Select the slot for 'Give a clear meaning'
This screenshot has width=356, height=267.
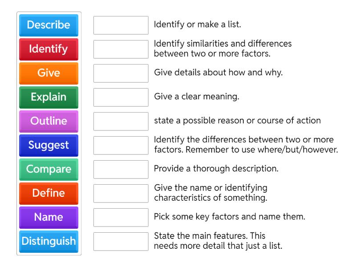coord(121,97)
